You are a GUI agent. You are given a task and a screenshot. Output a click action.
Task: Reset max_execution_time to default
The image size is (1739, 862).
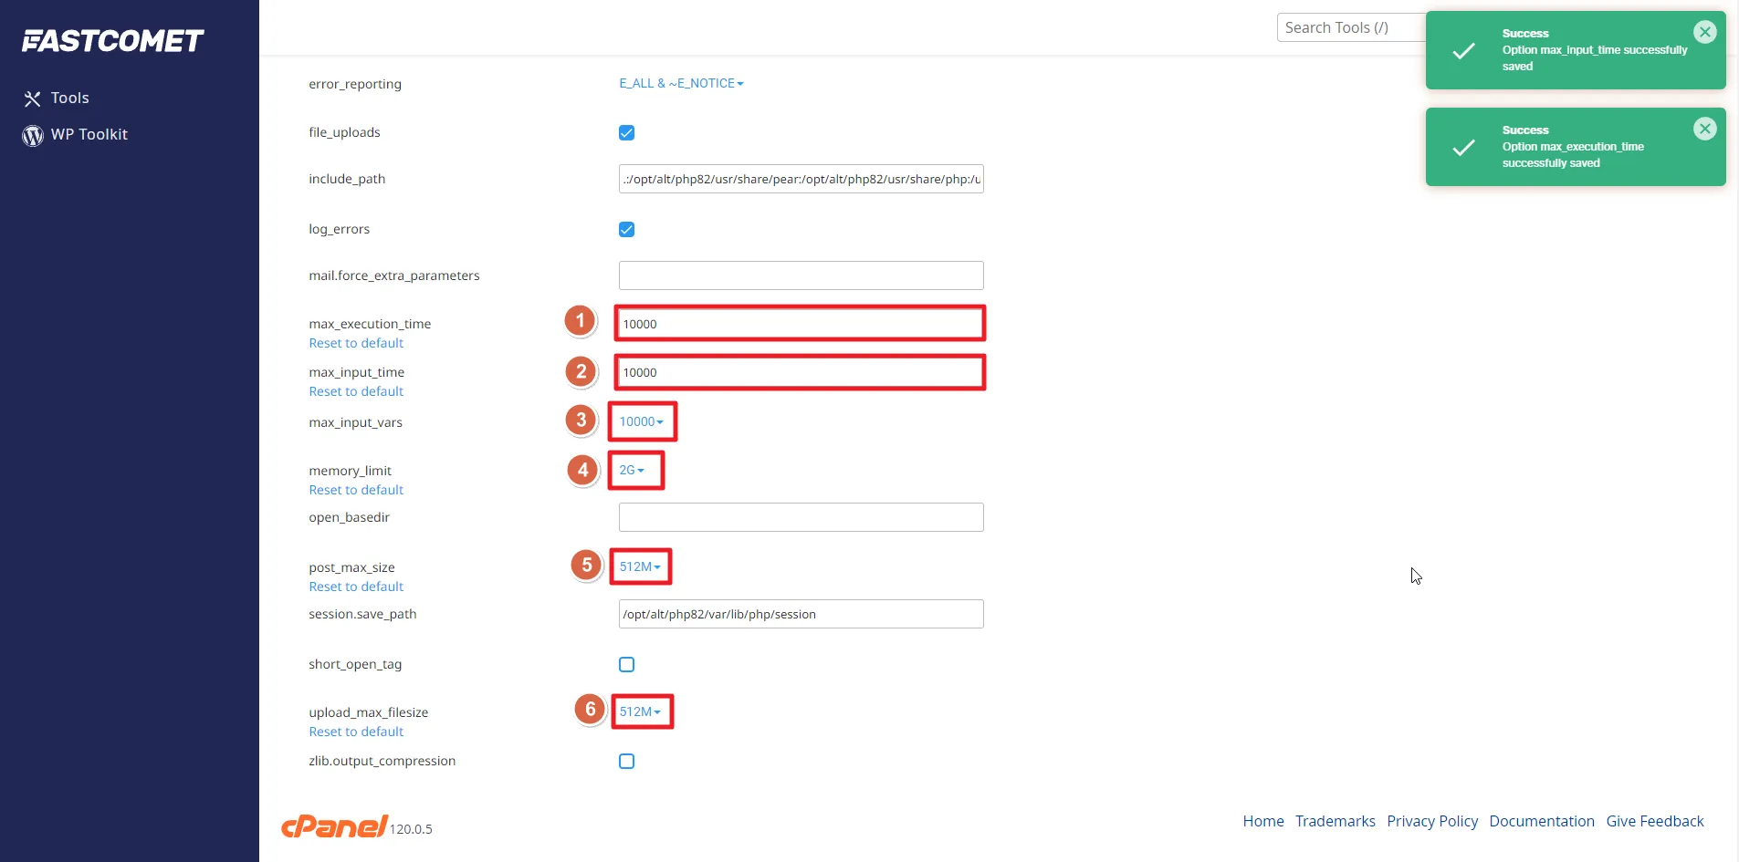pos(356,343)
